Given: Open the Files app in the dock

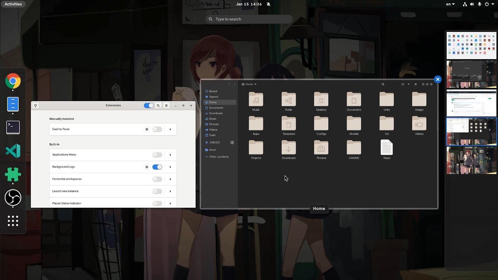Looking at the screenshot, I should [13, 104].
